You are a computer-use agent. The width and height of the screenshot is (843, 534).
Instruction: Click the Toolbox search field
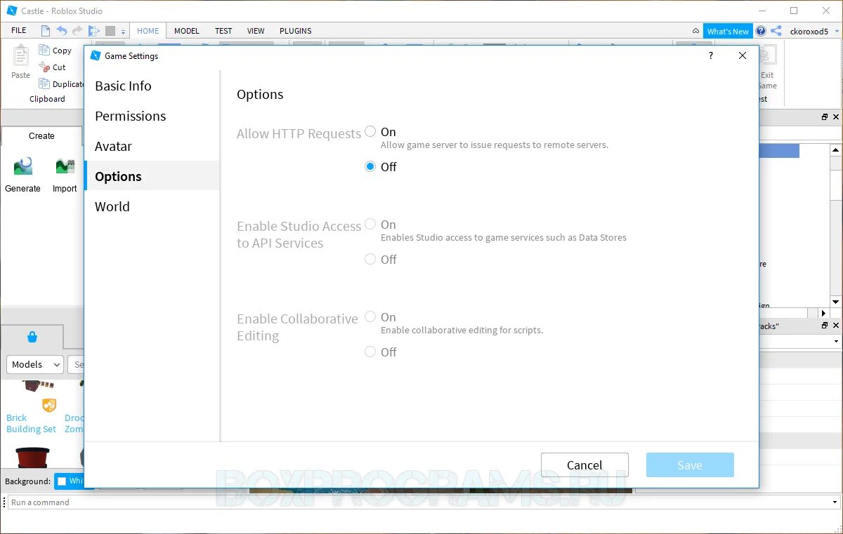tap(77, 364)
